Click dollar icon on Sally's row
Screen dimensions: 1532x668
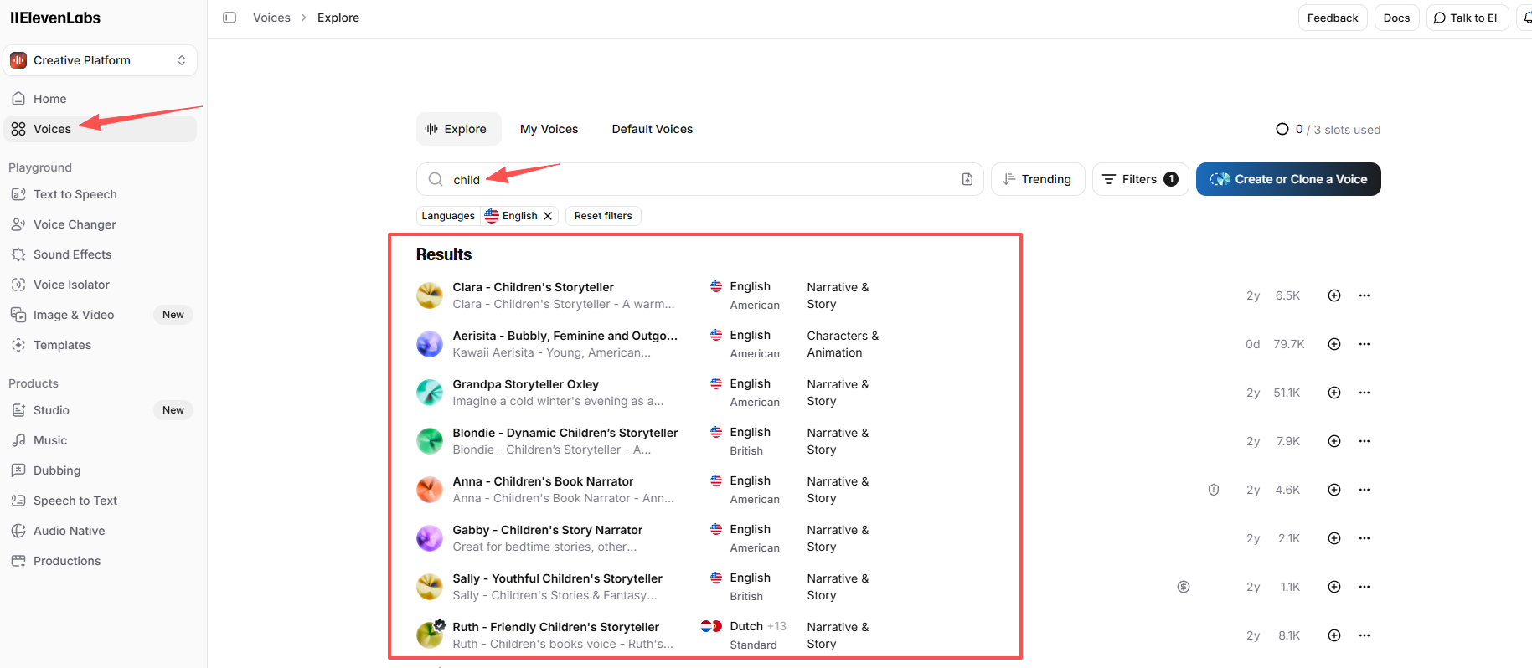click(x=1184, y=587)
